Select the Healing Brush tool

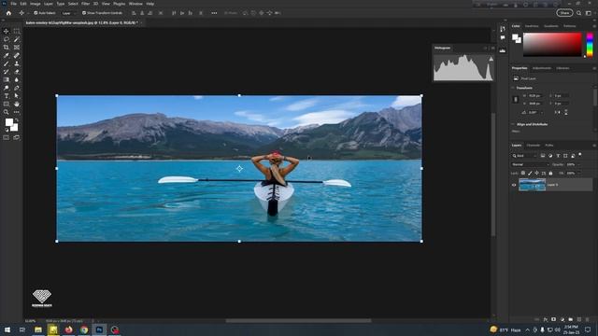(17, 56)
